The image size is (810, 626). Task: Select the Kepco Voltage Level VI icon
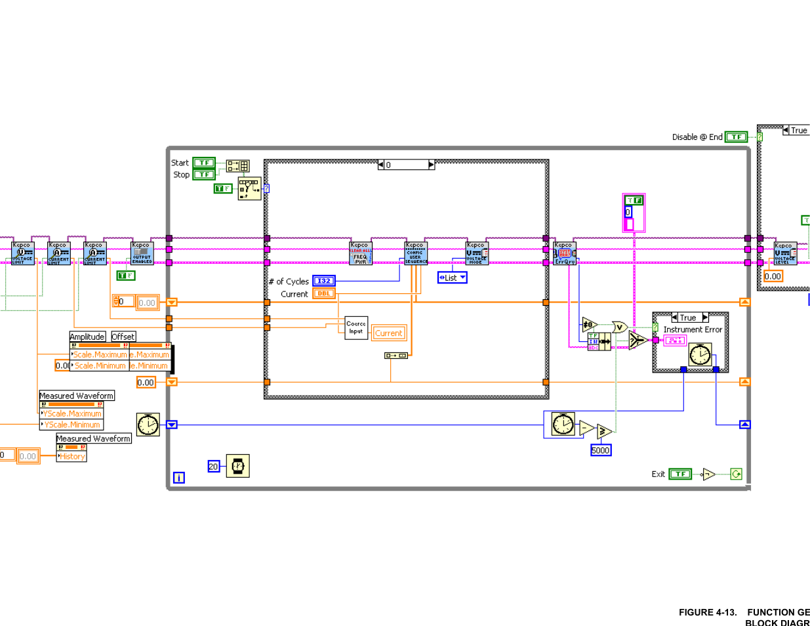(784, 253)
